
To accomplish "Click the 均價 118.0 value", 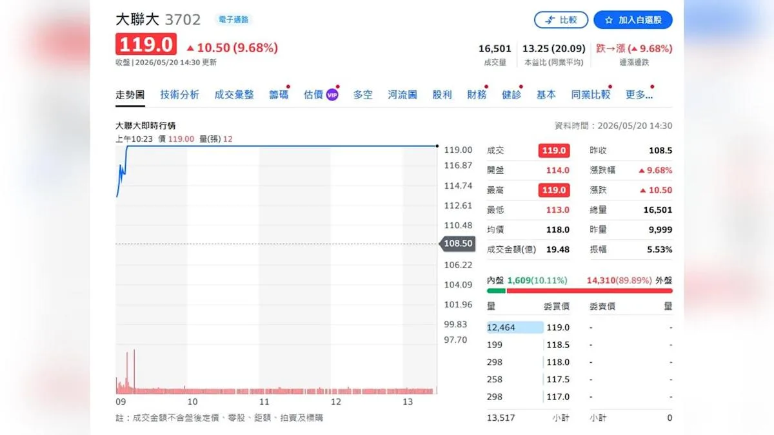I will pos(558,229).
